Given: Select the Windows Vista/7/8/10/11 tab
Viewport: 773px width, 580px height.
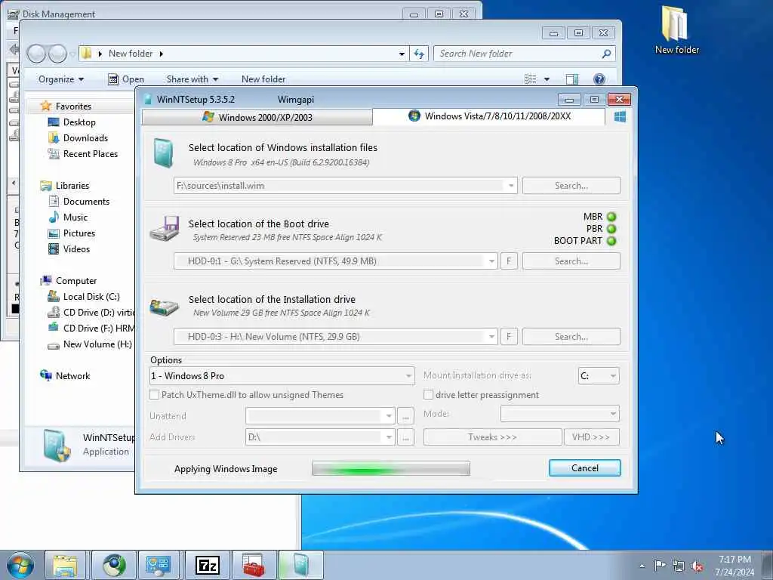Looking at the screenshot, I should click(489, 116).
